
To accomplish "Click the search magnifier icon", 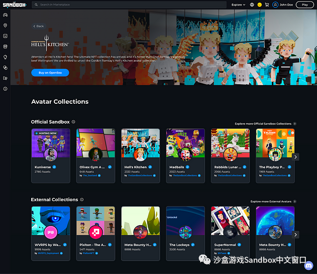I will [36, 5].
